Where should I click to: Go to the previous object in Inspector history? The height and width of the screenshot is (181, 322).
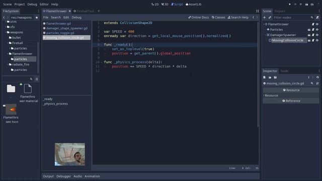click(x=308, y=77)
